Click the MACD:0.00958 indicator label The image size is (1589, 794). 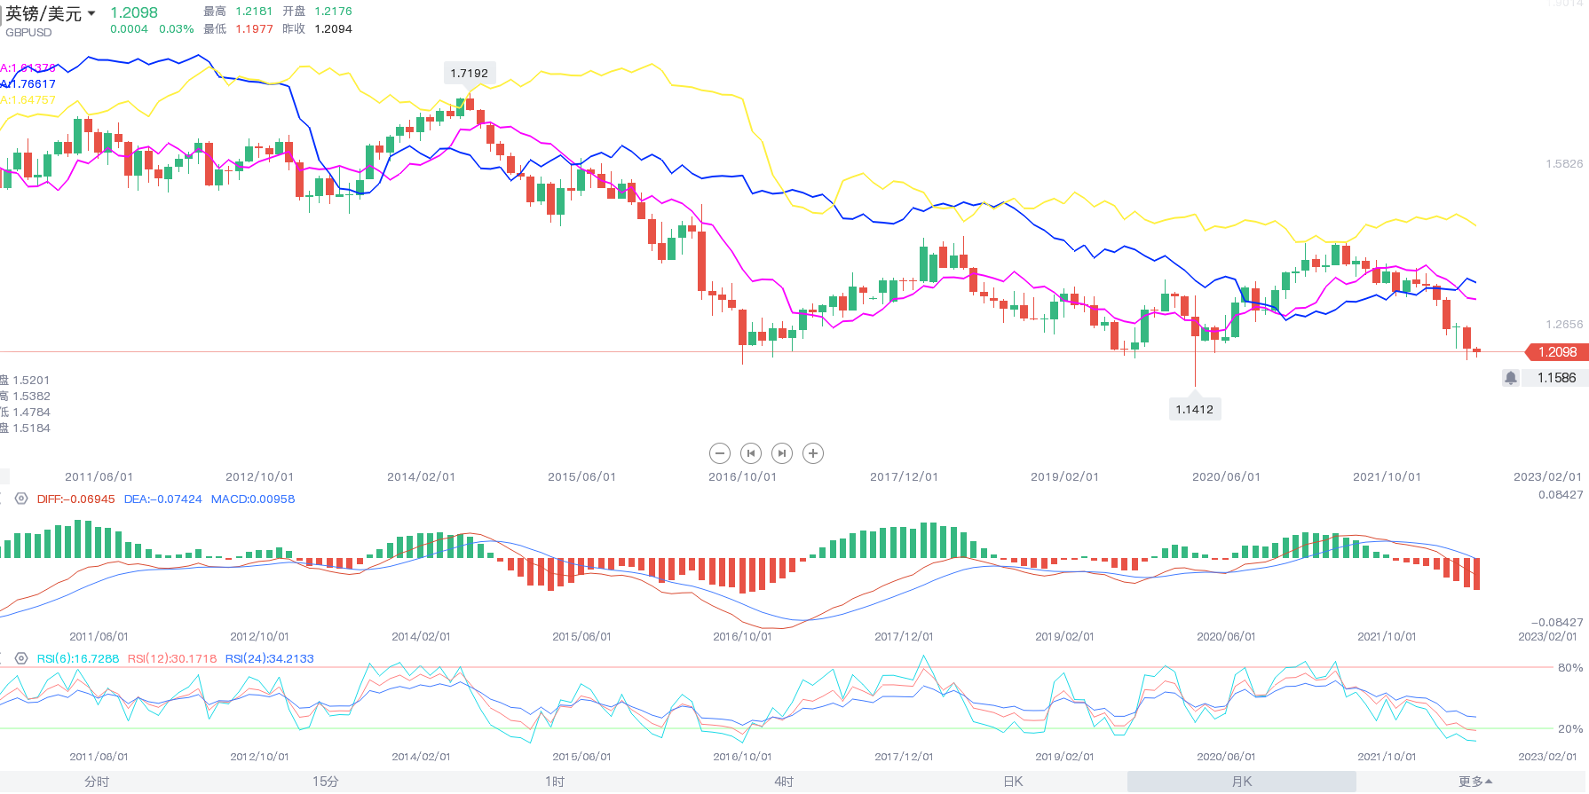coord(253,499)
